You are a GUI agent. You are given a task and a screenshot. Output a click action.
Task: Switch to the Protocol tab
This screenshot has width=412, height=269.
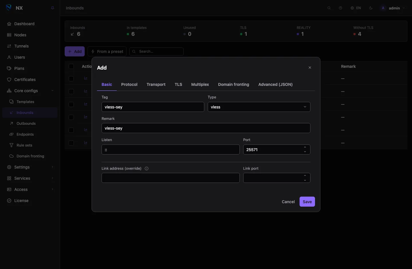(x=129, y=84)
